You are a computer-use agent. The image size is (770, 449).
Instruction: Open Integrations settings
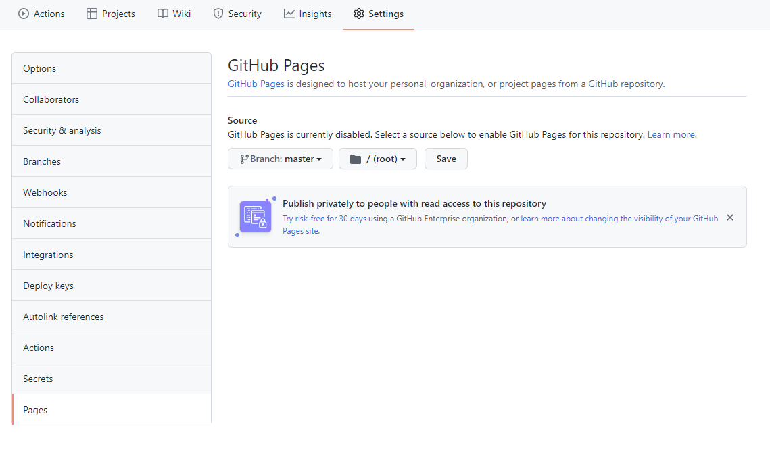click(x=112, y=255)
